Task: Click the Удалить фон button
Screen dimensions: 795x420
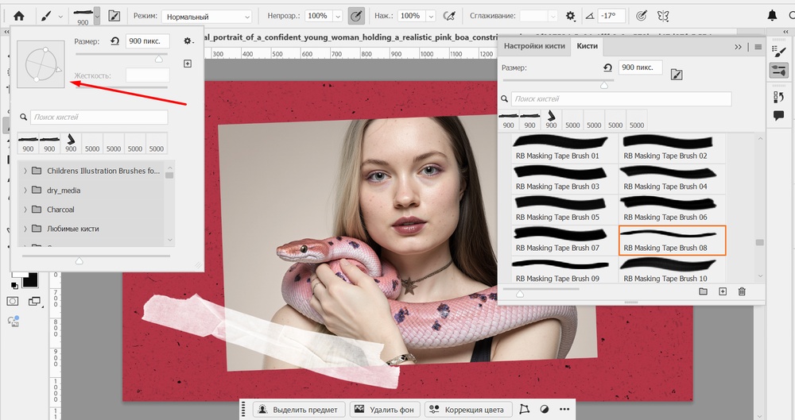Action: 386,410
